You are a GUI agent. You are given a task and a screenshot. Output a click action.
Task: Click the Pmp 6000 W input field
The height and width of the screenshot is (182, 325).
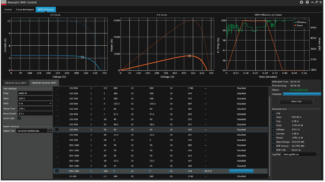(35, 94)
